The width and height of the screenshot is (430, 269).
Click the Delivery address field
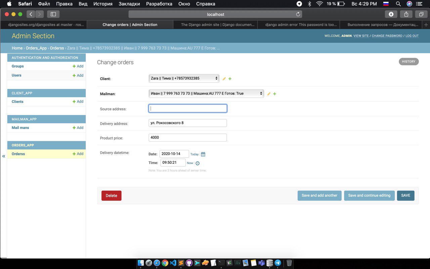point(188,123)
